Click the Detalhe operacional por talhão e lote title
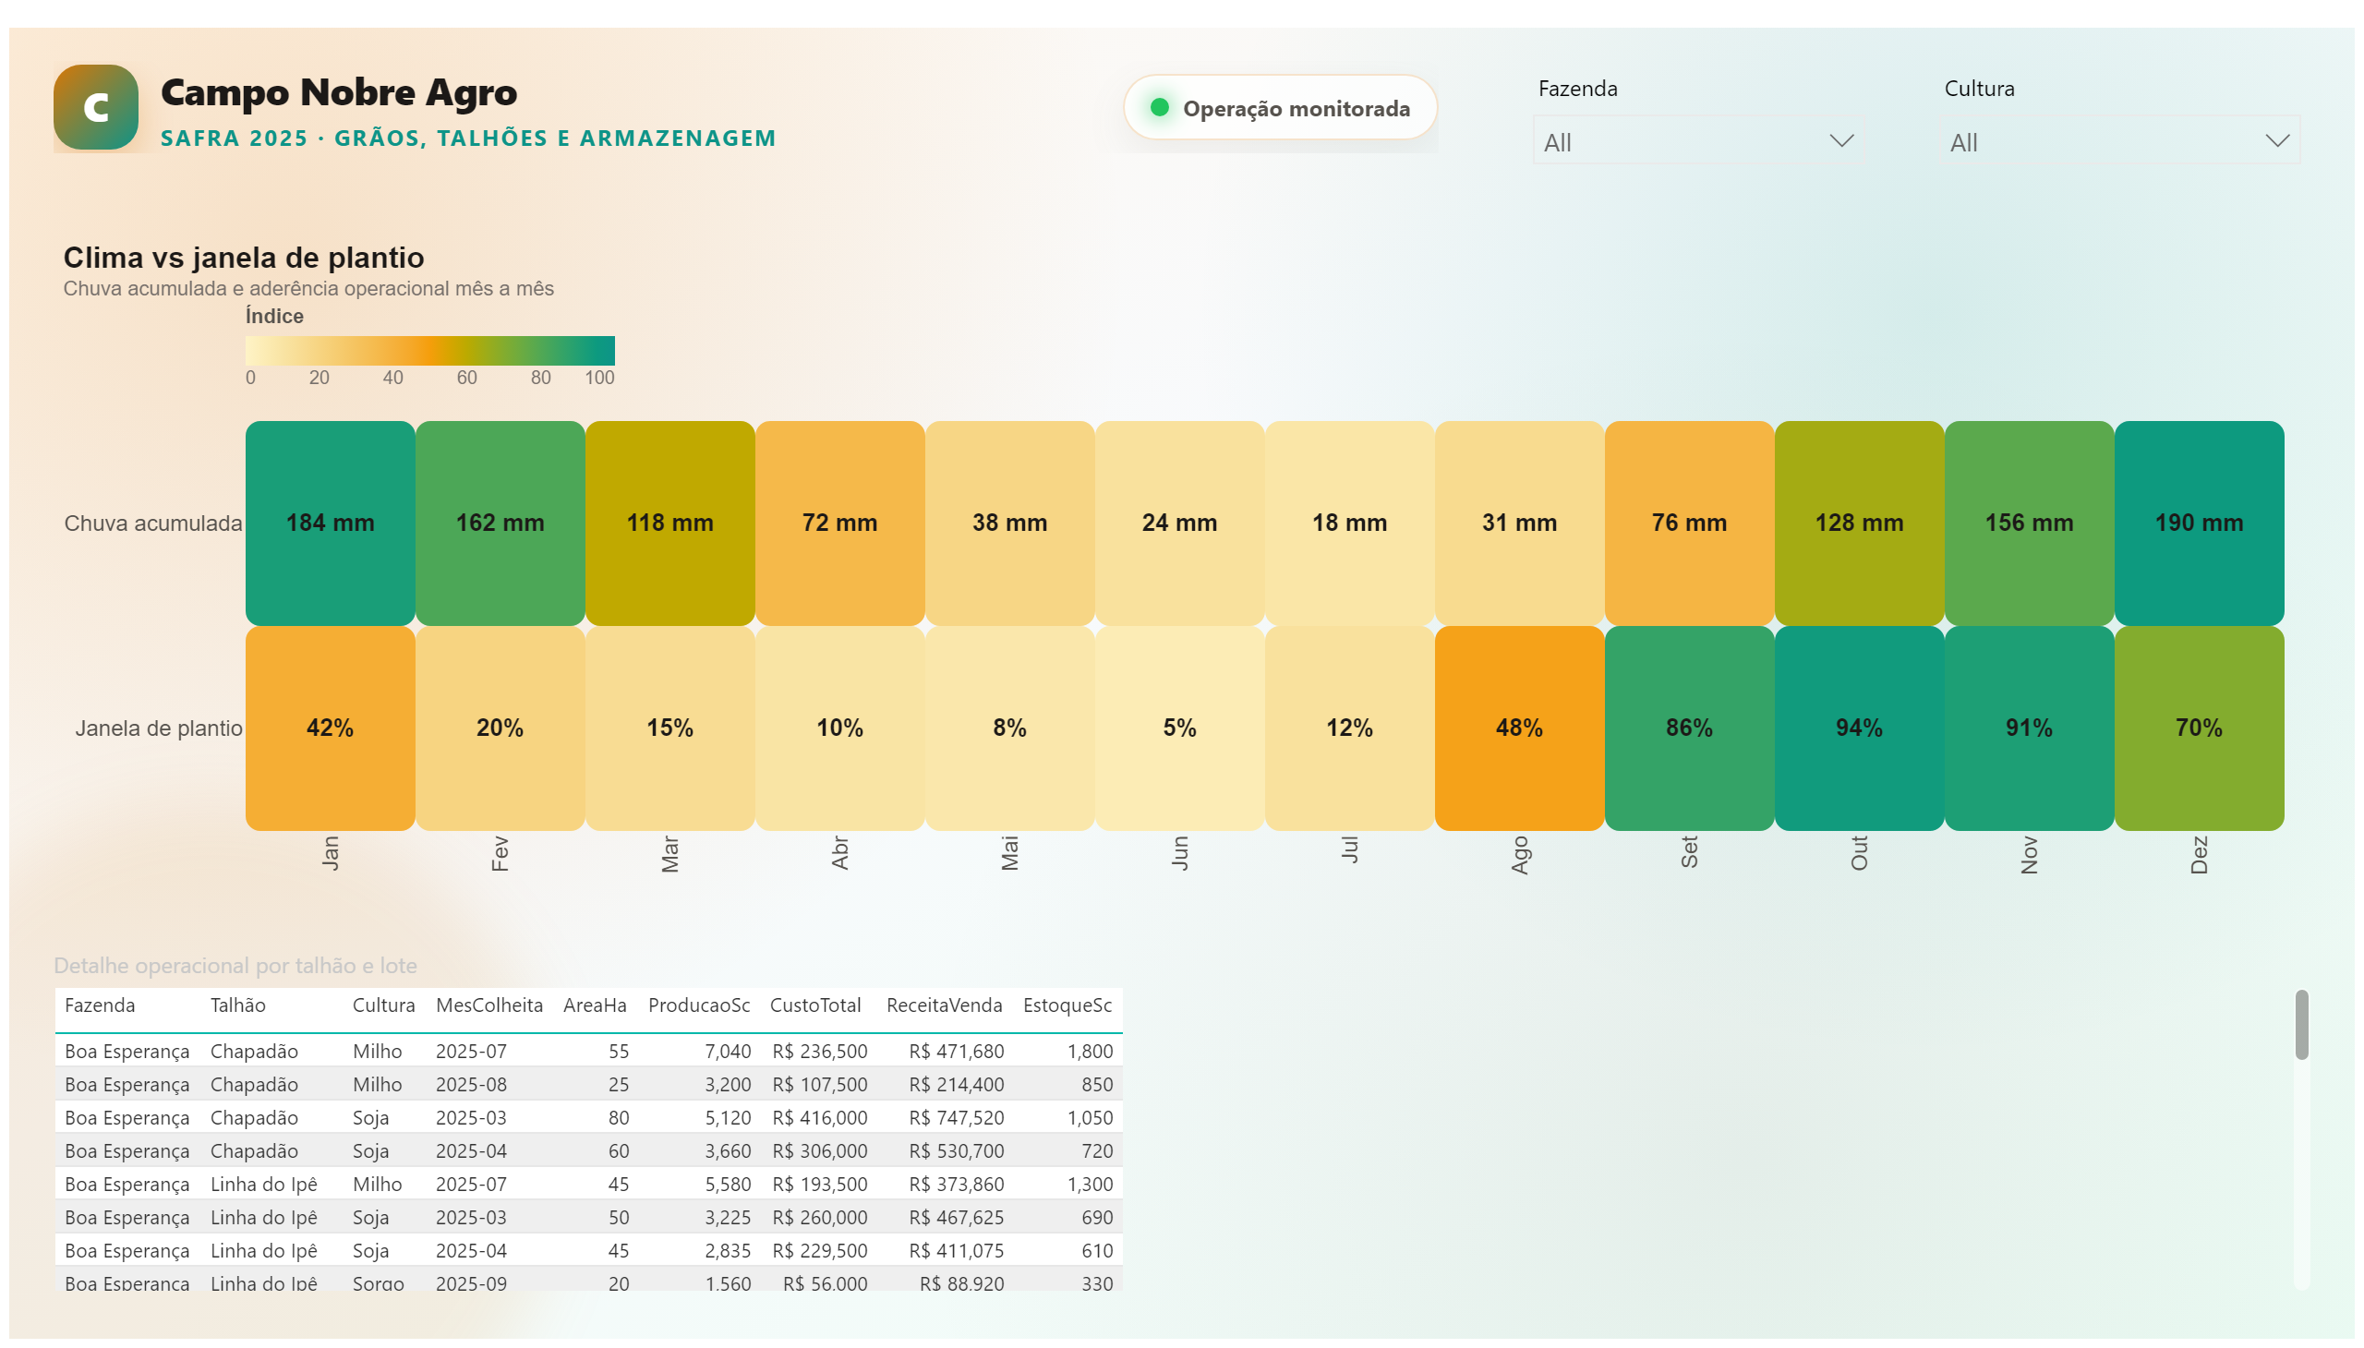Viewport: 2364px width, 1348px height. (235, 966)
